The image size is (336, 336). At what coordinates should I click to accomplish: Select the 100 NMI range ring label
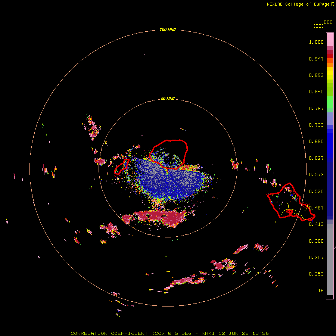coord(168,29)
